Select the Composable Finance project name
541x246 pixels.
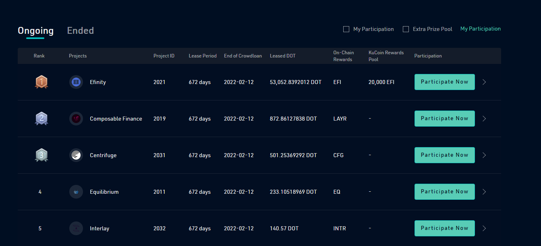[116, 119]
